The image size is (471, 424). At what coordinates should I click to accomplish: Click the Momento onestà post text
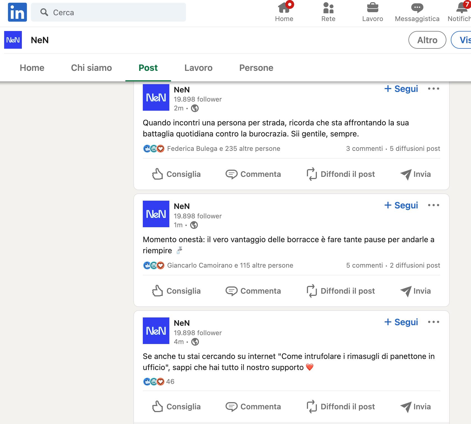(x=289, y=245)
